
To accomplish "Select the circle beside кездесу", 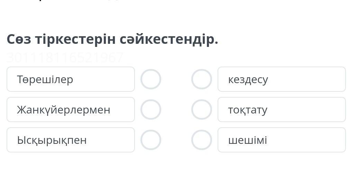I will (202, 79).
